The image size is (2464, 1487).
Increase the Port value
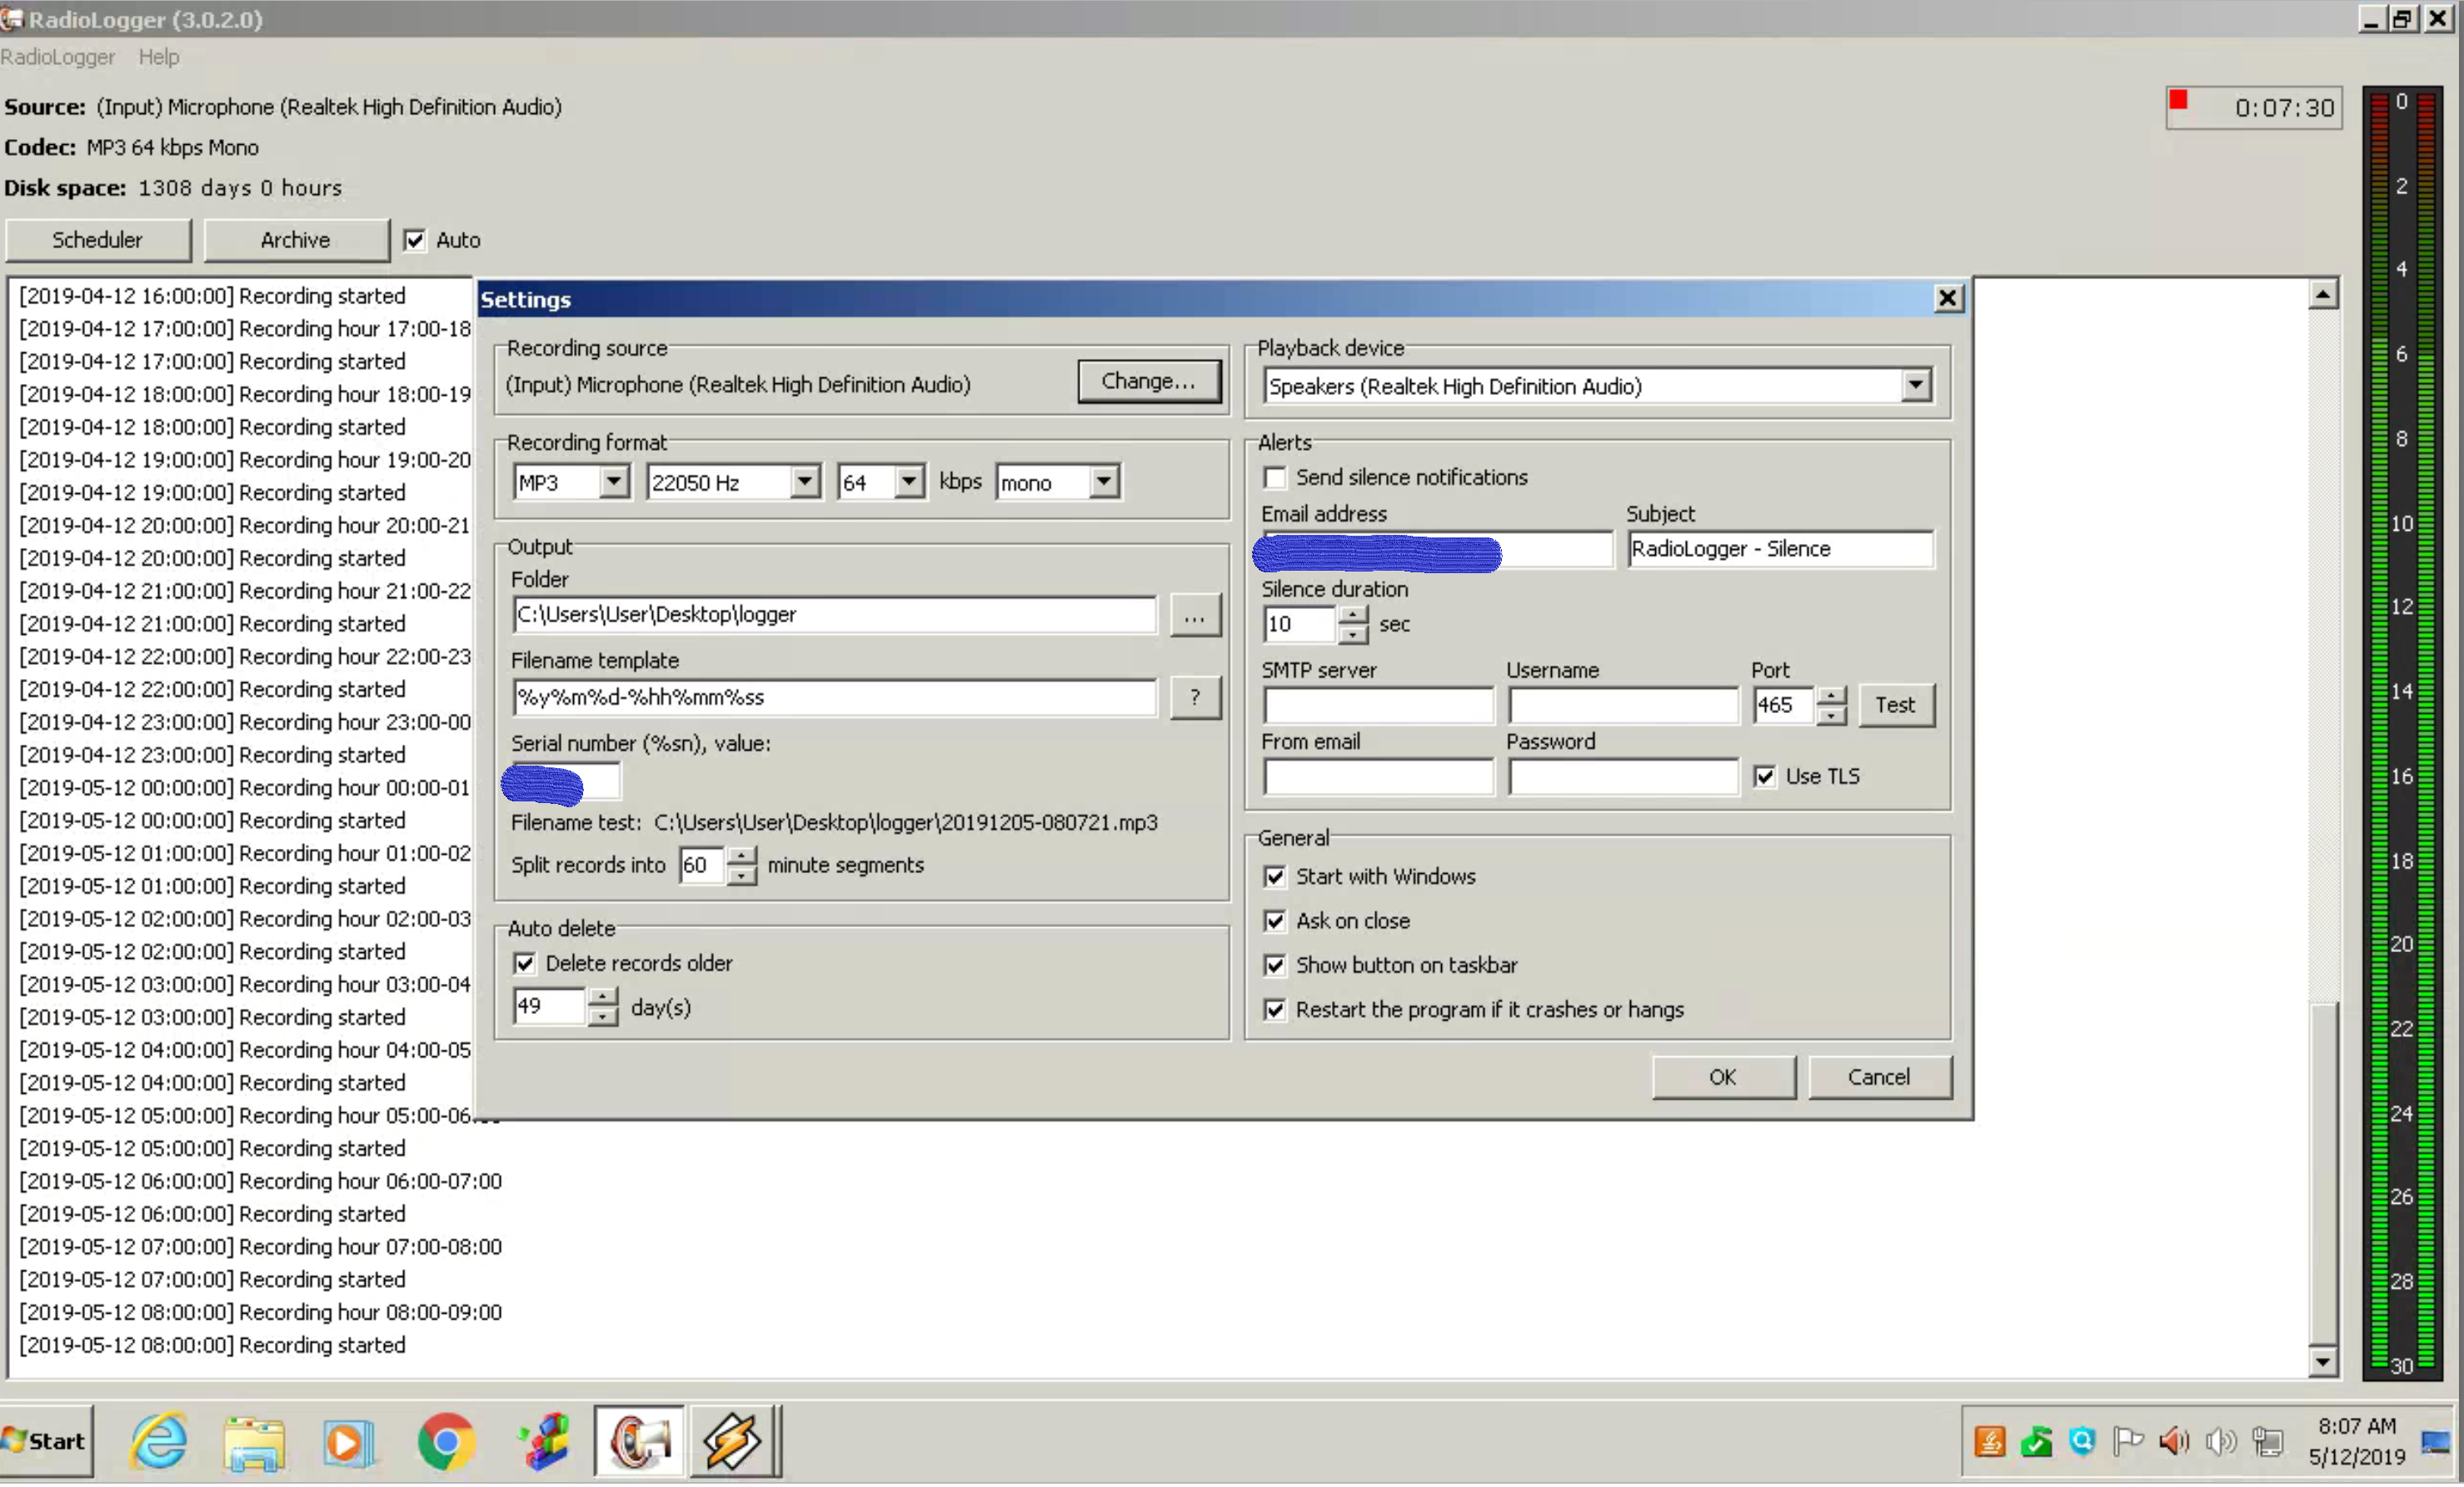(1831, 696)
